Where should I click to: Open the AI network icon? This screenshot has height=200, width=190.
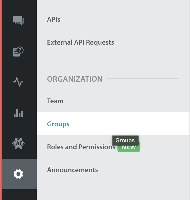[x=18, y=143]
